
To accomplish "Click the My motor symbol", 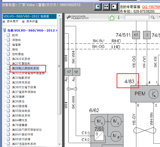I will pyautogui.click(x=116, y=122).
